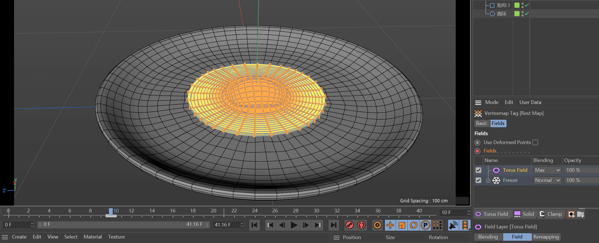
Task: Switch to the Basic tab
Action: [482, 124]
